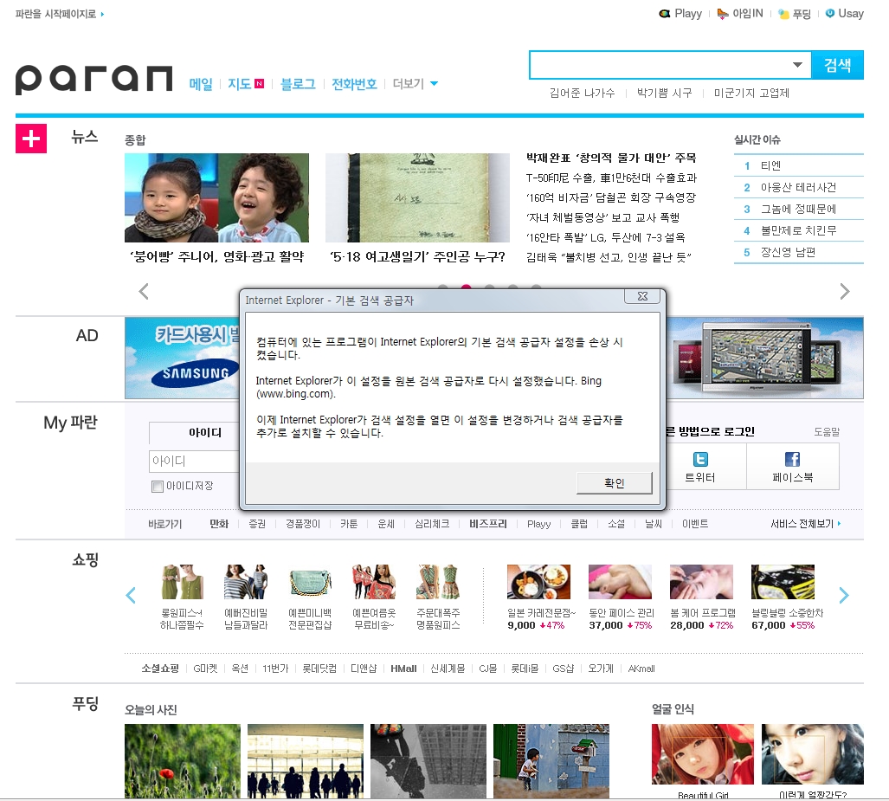The width and height of the screenshot is (889, 801).
Task: Open the 11번가 shopping link
Action: point(275,669)
